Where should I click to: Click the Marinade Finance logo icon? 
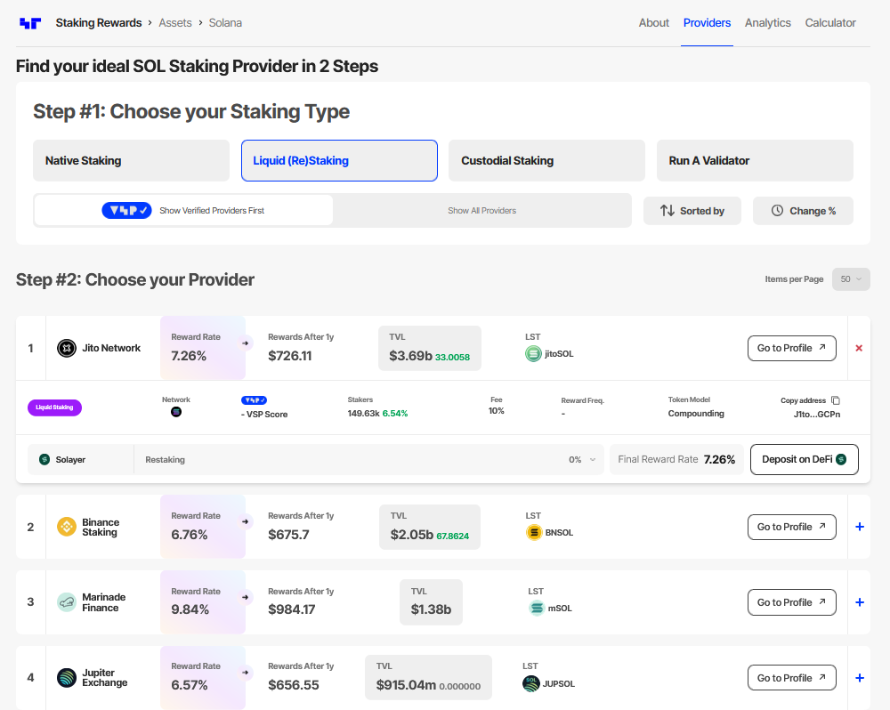tap(67, 602)
